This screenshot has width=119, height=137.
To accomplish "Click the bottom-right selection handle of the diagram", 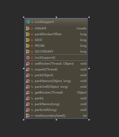I will [89, 120].
